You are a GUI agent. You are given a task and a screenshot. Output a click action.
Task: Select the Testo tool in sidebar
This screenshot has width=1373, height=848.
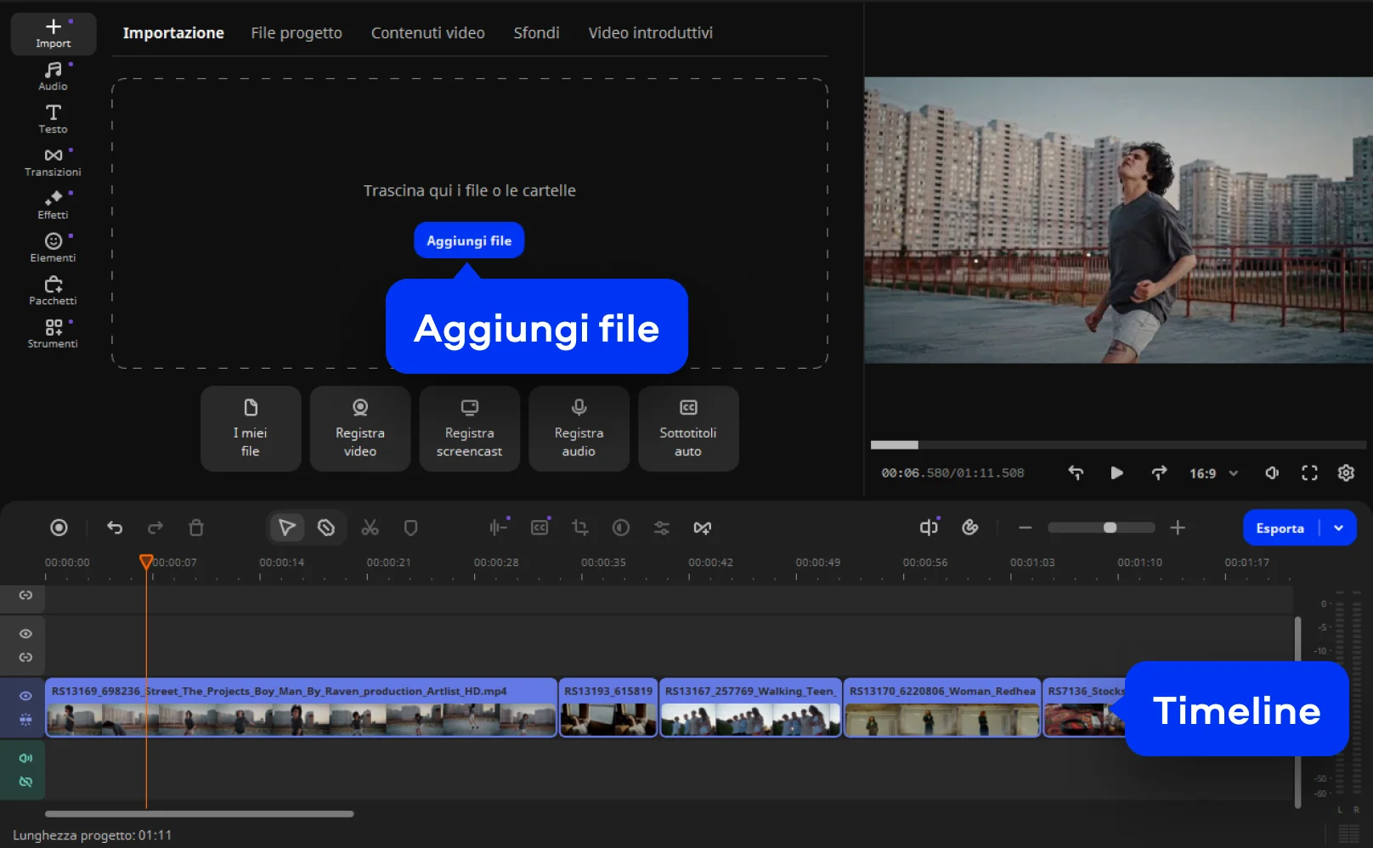(53, 119)
